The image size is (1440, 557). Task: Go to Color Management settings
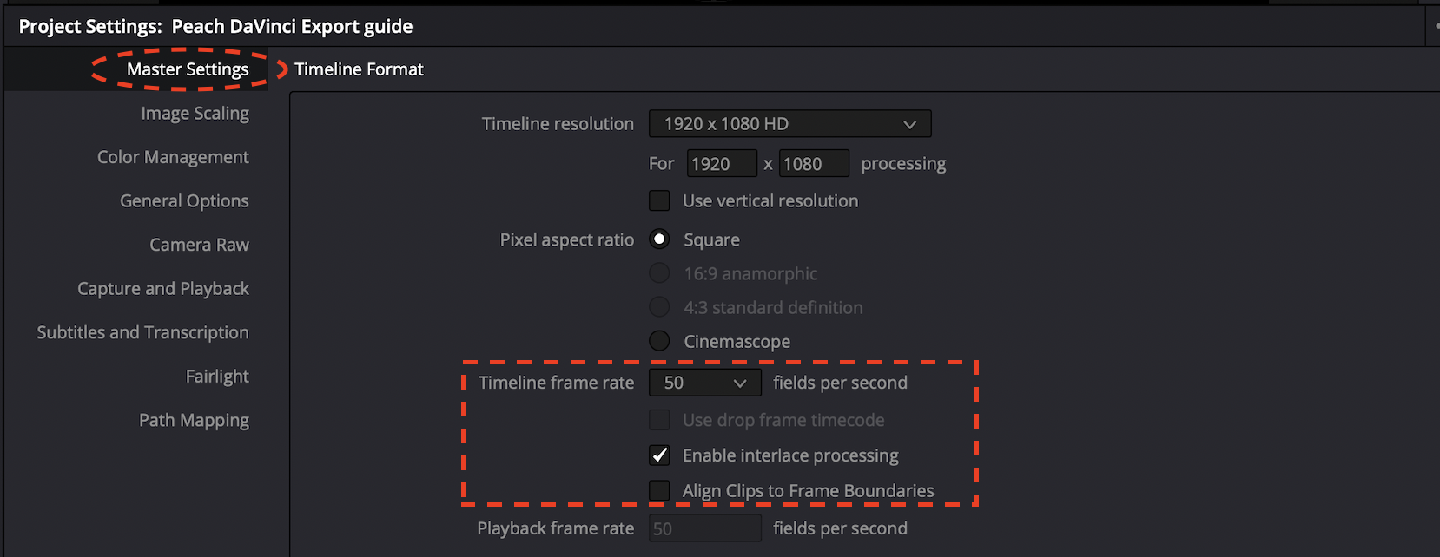point(173,157)
